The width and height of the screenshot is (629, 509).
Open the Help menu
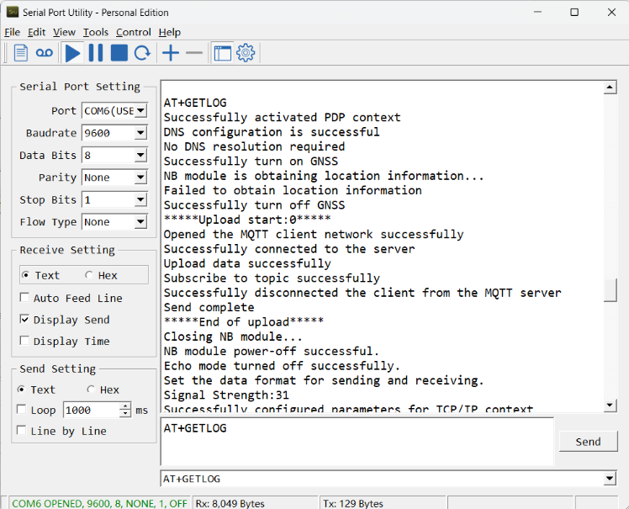pos(170,32)
